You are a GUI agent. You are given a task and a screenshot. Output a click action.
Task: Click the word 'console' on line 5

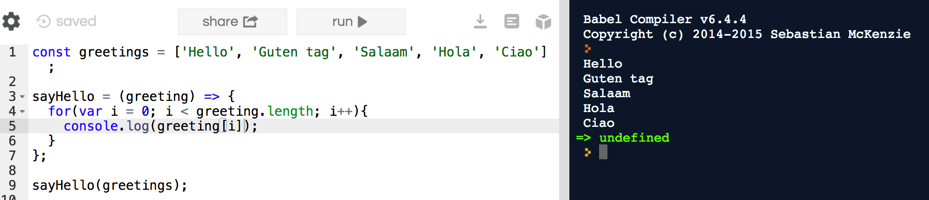[x=91, y=126]
